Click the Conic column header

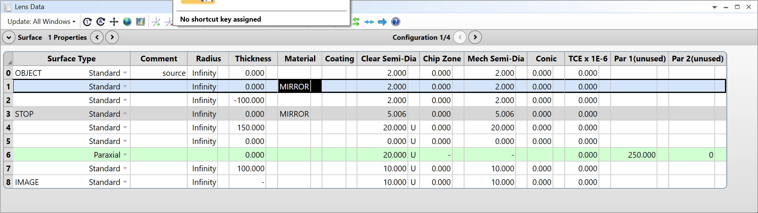546,59
